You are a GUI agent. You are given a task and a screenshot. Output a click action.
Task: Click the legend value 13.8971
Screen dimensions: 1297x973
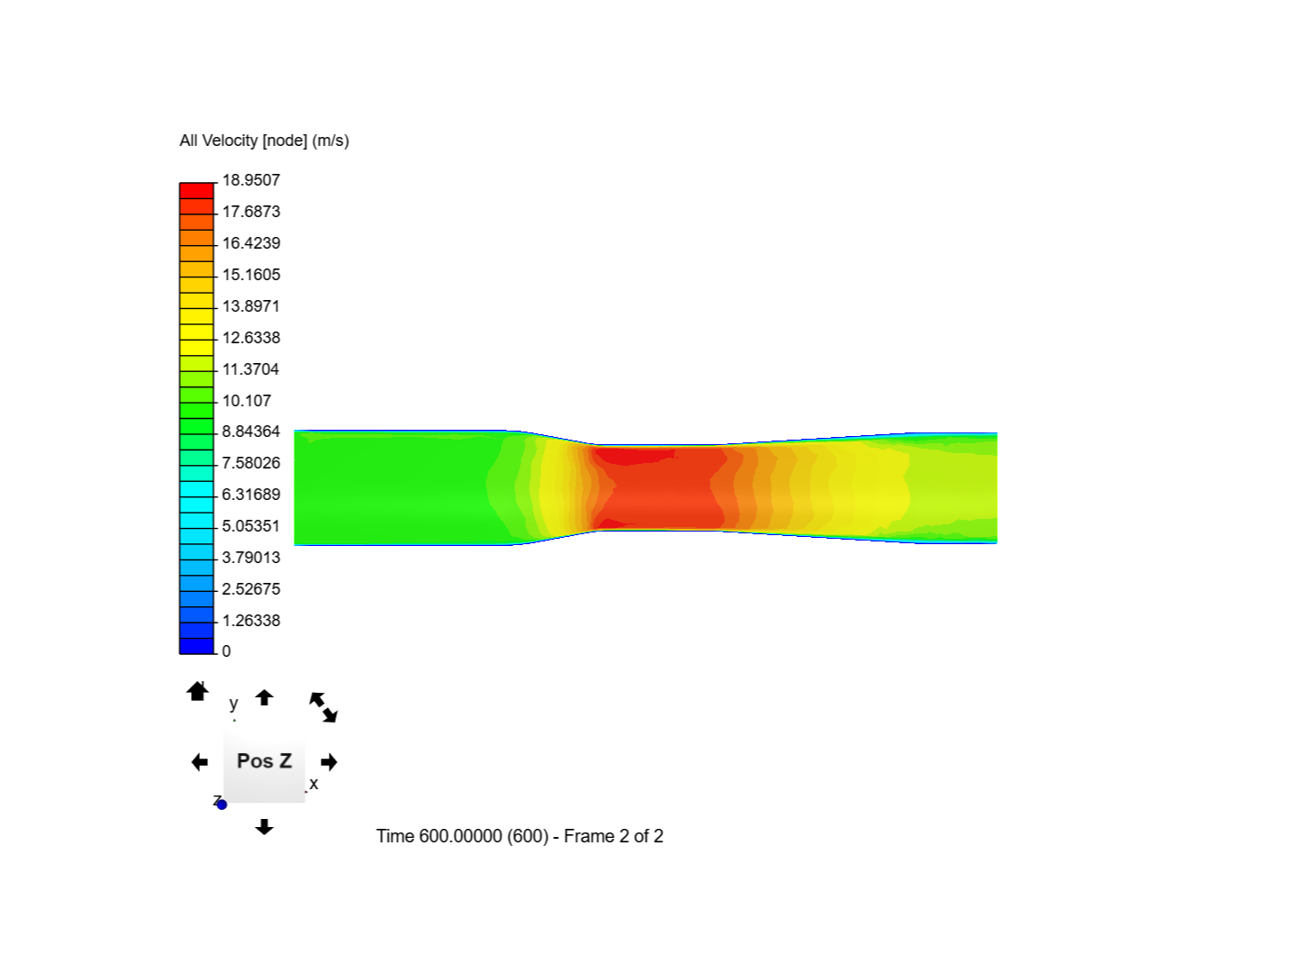(251, 306)
